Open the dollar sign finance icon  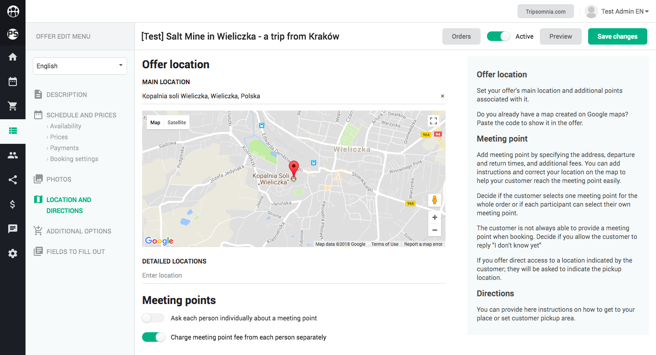13,204
